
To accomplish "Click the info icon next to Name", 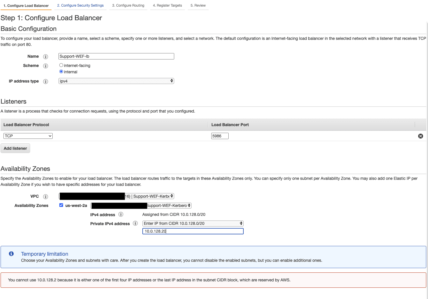I will (45, 57).
